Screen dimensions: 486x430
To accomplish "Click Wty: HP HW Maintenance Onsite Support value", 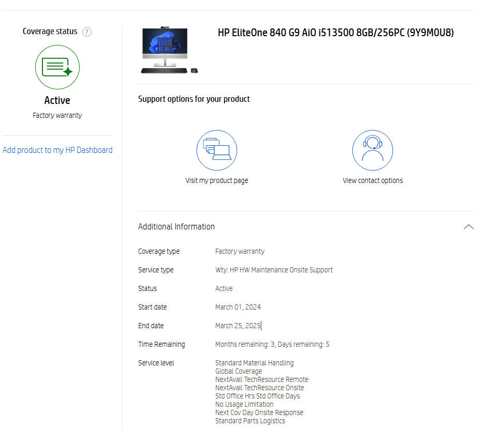I will click(274, 270).
